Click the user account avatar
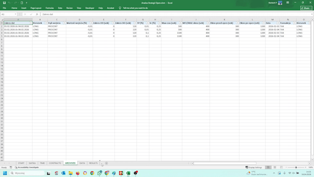The height and width of the screenshot is (177, 314). 280,3
